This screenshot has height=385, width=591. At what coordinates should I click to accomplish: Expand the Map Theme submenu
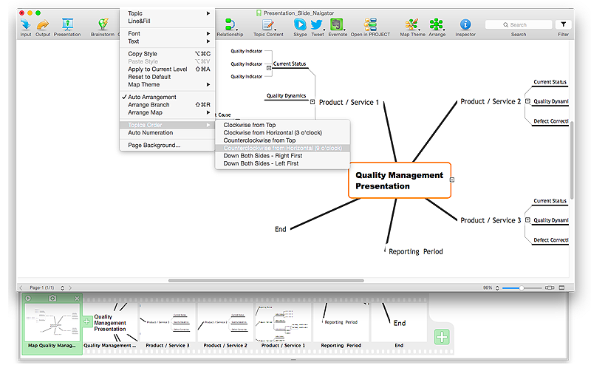click(x=168, y=84)
